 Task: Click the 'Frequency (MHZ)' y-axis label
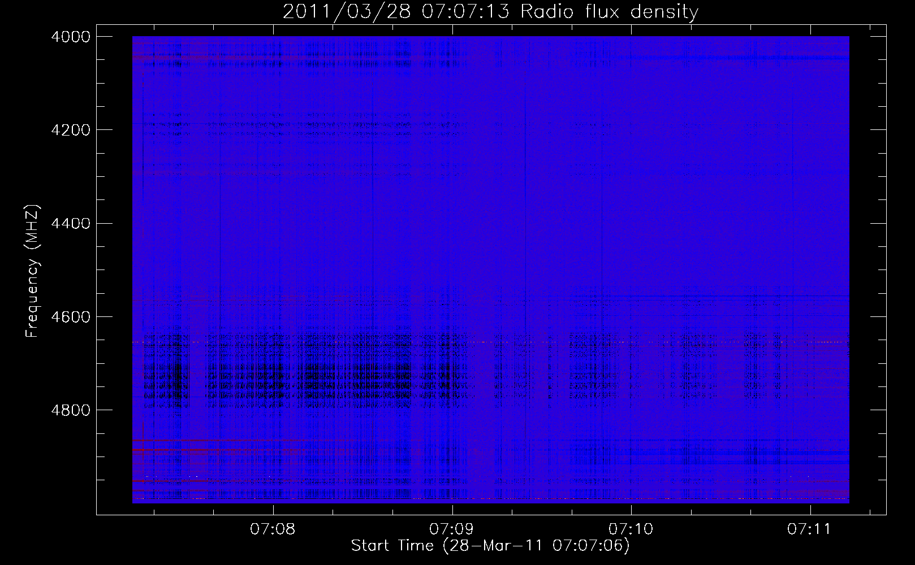coord(33,271)
